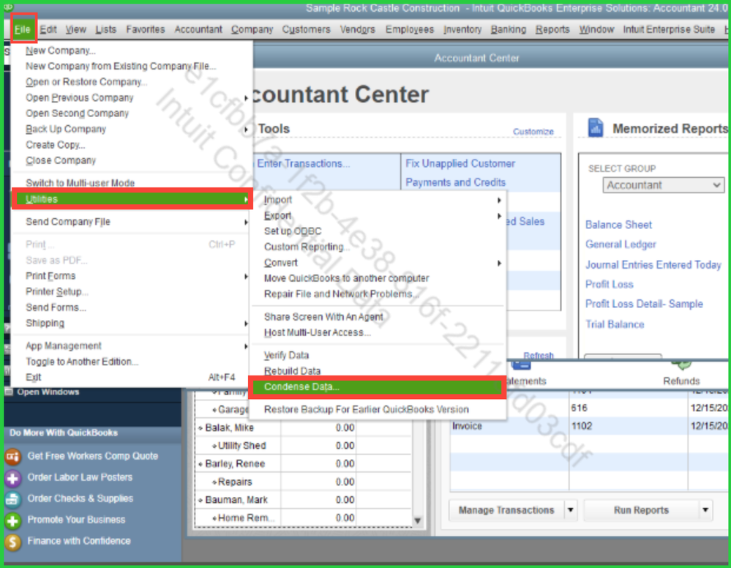Open the Vendors menu
Viewport: 731px width, 568px height.
(x=358, y=29)
